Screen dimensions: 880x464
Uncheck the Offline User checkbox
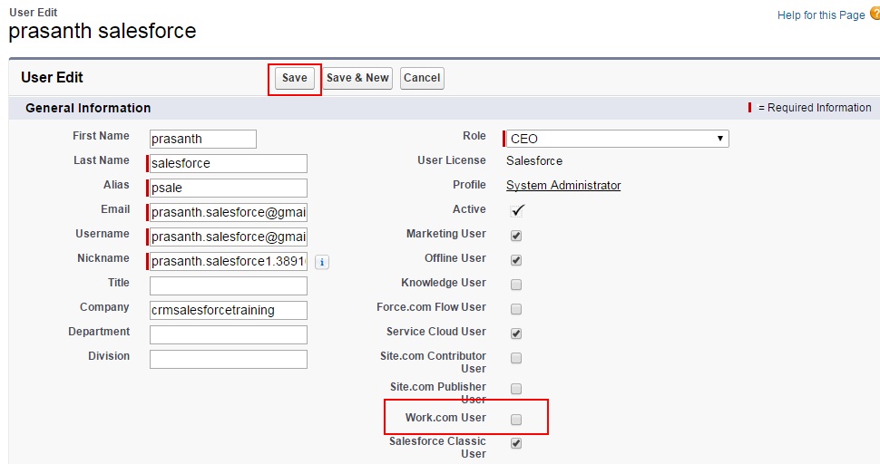516,260
